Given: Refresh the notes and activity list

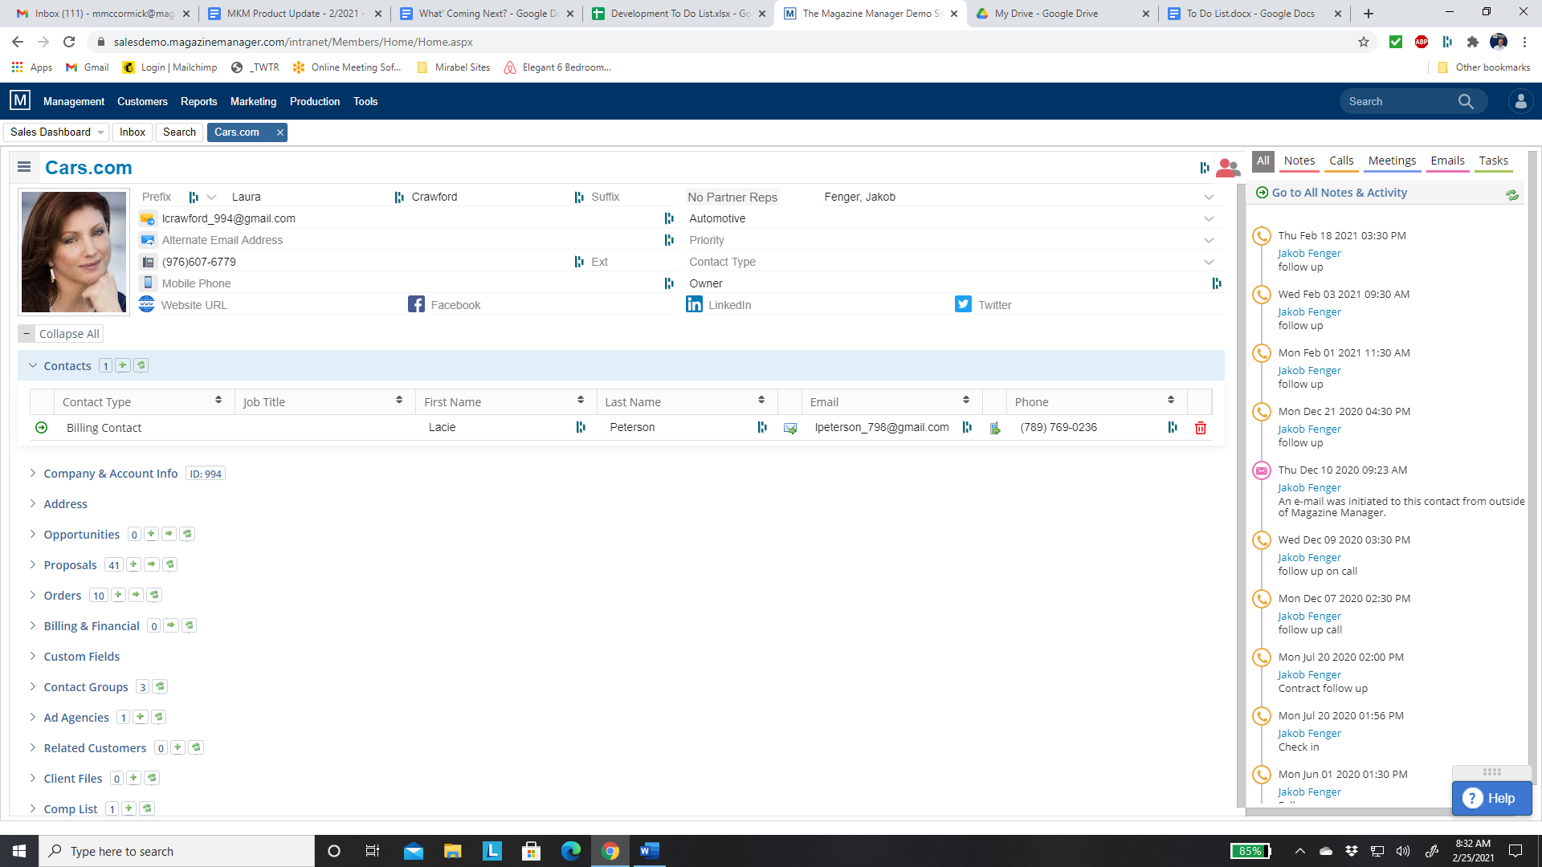Looking at the screenshot, I should 1512,194.
